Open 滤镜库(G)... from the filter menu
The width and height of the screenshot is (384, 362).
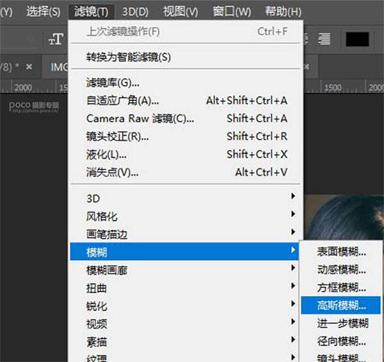click(185, 83)
